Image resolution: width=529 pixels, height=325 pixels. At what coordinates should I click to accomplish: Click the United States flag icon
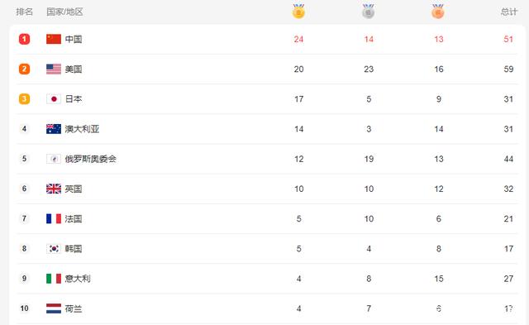[54, 69]
